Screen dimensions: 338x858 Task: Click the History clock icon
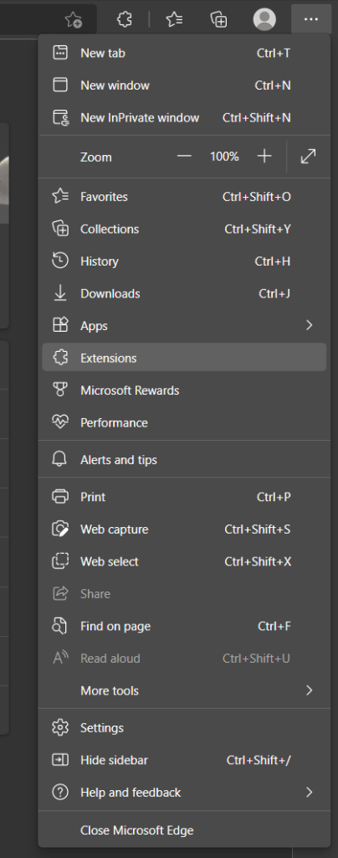tap(60, 261)
